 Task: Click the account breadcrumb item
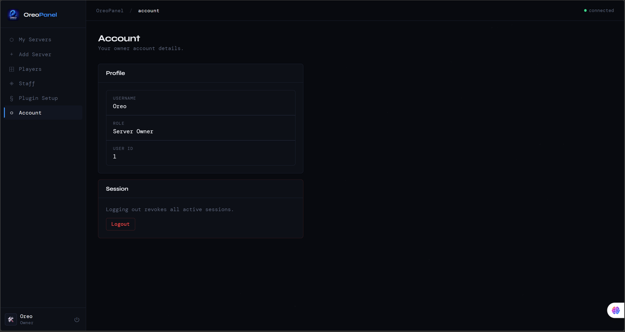tap(148, 11)
